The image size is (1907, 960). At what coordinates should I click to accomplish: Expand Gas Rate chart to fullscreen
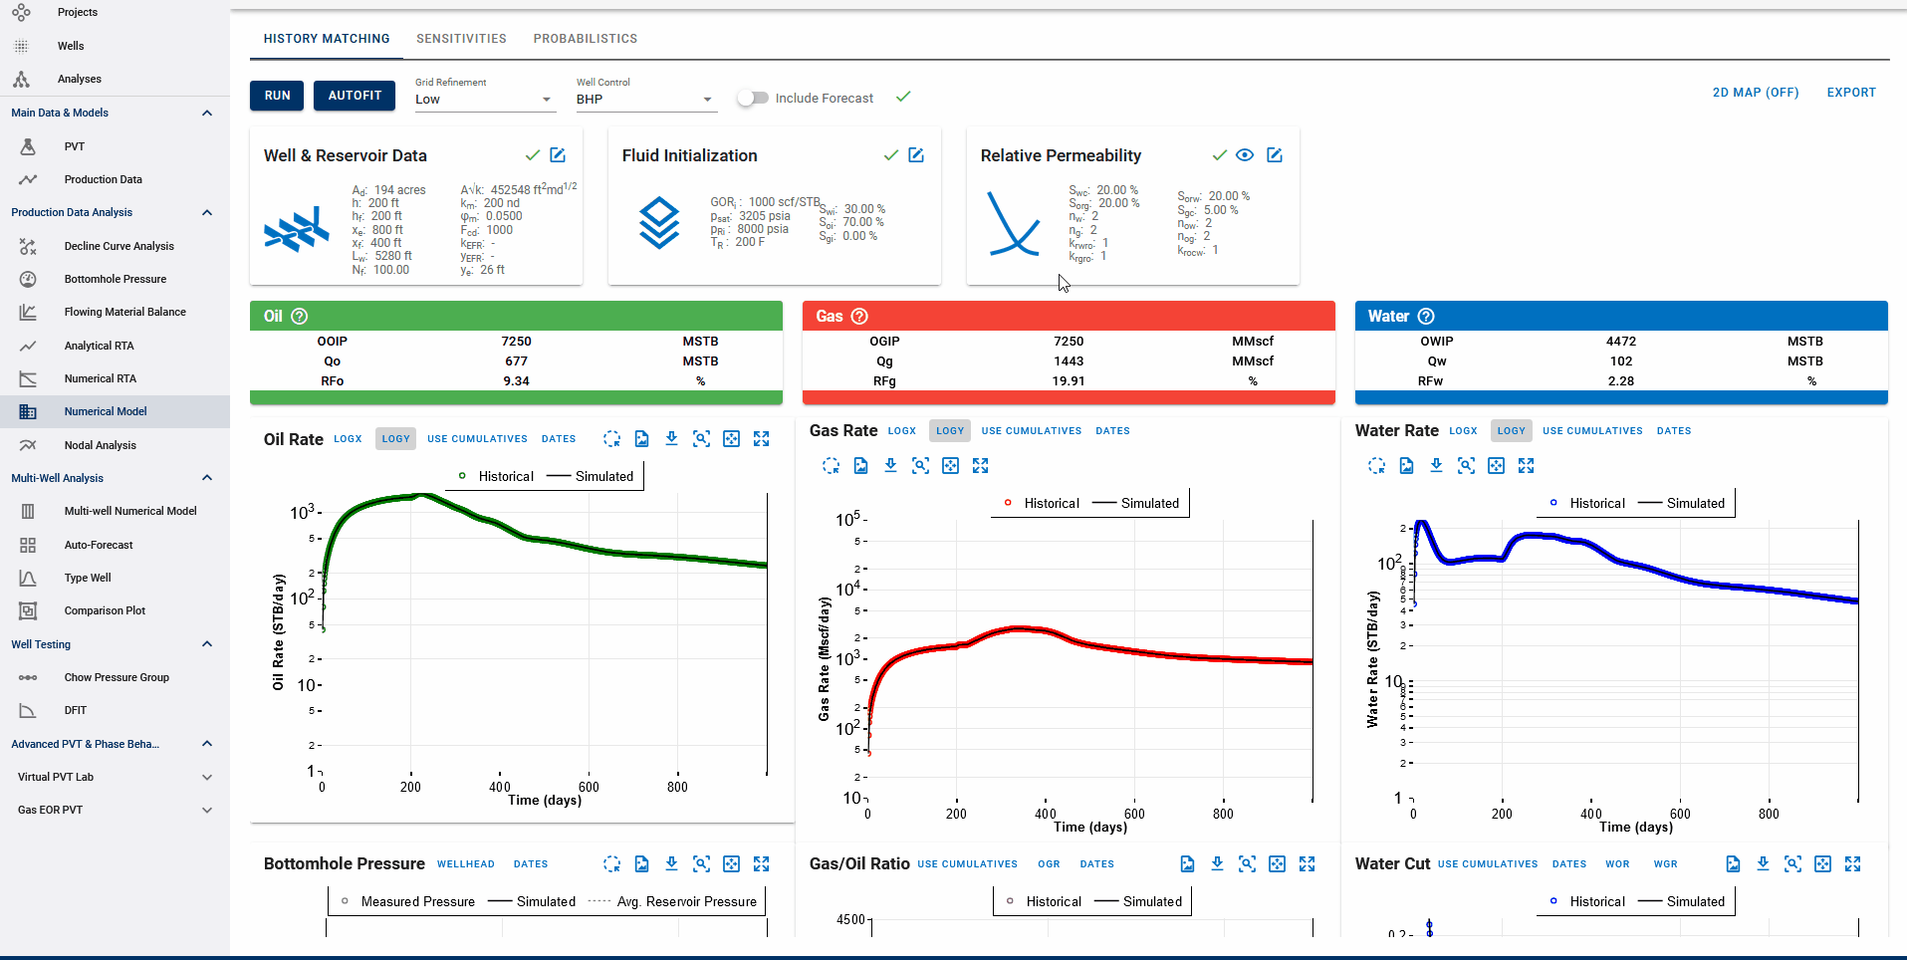(x=980, y=466)
